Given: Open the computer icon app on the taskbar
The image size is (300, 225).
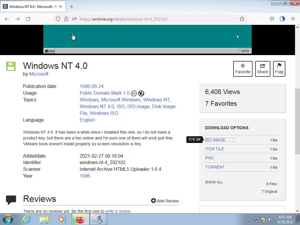Looking at the screenshot, I should (98, 219).
